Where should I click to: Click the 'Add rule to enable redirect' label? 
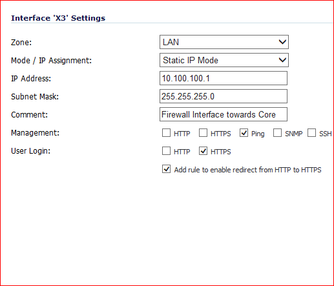click(x=247, y=170)
